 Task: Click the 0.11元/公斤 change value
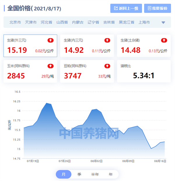pyautogui.click(x=101, y=51)
